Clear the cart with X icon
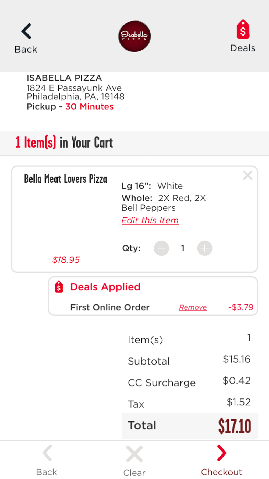The image size is (269, 479). point(134,454)
